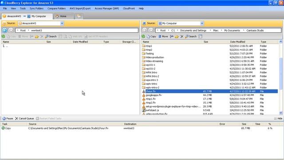Click delete X icon in My Computer pane toolbar

click(x=182, y=36)
